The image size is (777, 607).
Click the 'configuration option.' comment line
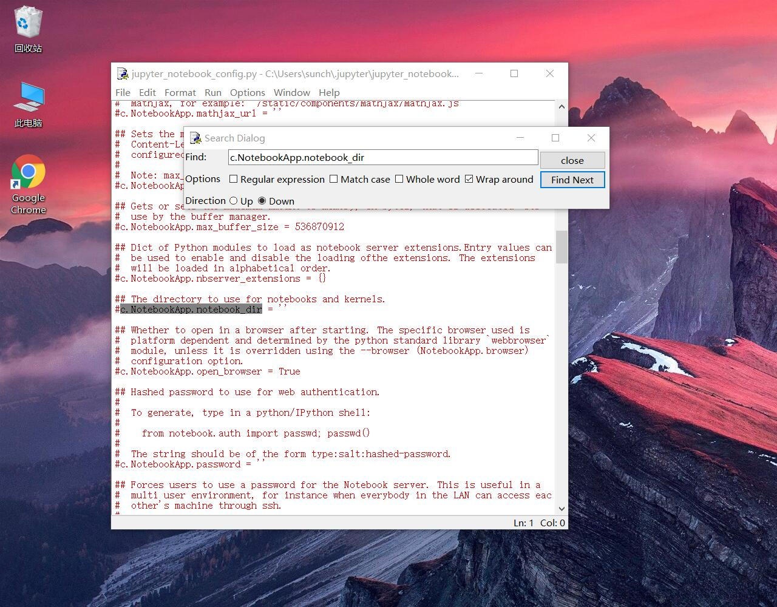(x=179, y=361)
